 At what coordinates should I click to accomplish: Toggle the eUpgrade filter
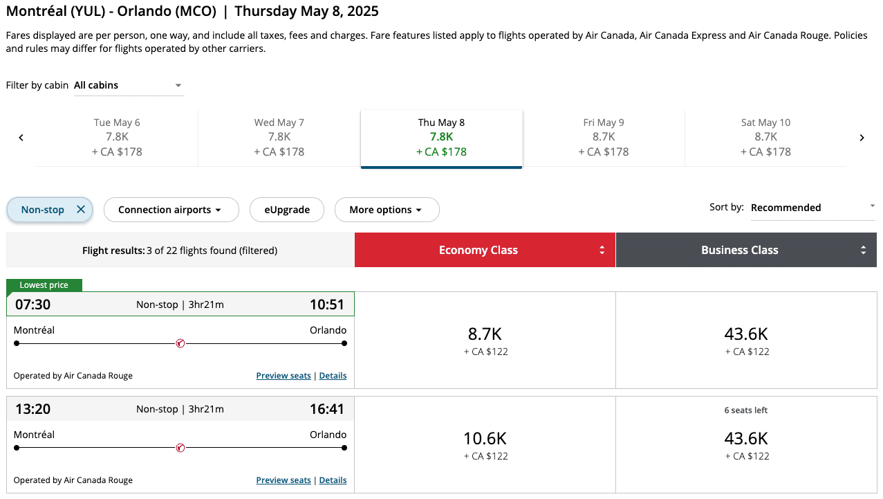(x=287, y=210)
